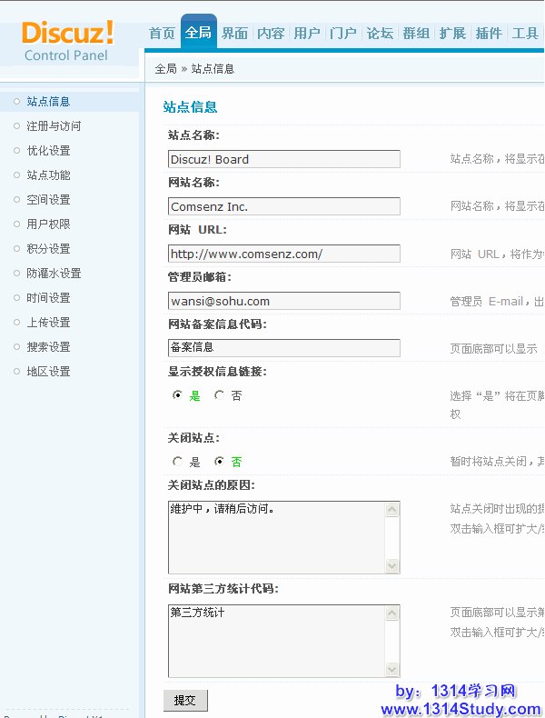Click the 提交 submit button
The height and width of the screenshot is (718, 545).
185,700
